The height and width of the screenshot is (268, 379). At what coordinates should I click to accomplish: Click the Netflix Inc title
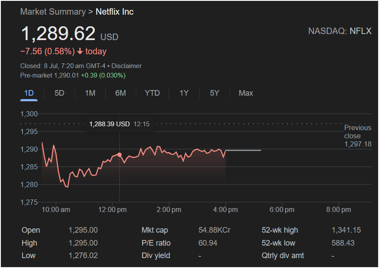coord(115,12)
